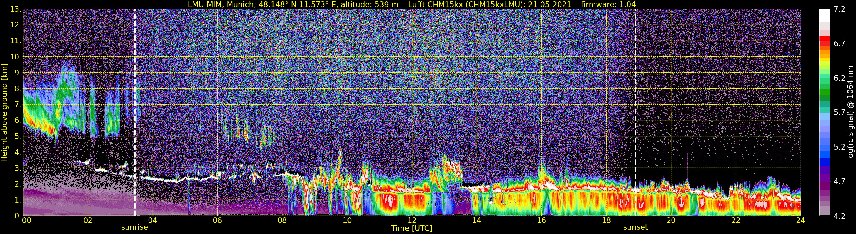Image resolution: width=856 pixels, height=234 pixels.
Task: Click the time axis tick '14'
Action: (476, 220)
